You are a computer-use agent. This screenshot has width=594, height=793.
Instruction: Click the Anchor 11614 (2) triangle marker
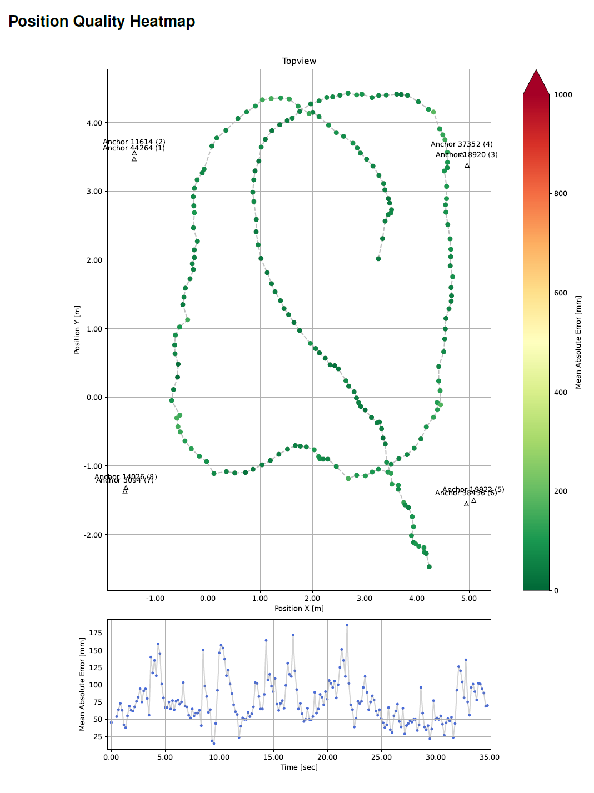click(134, 153)
